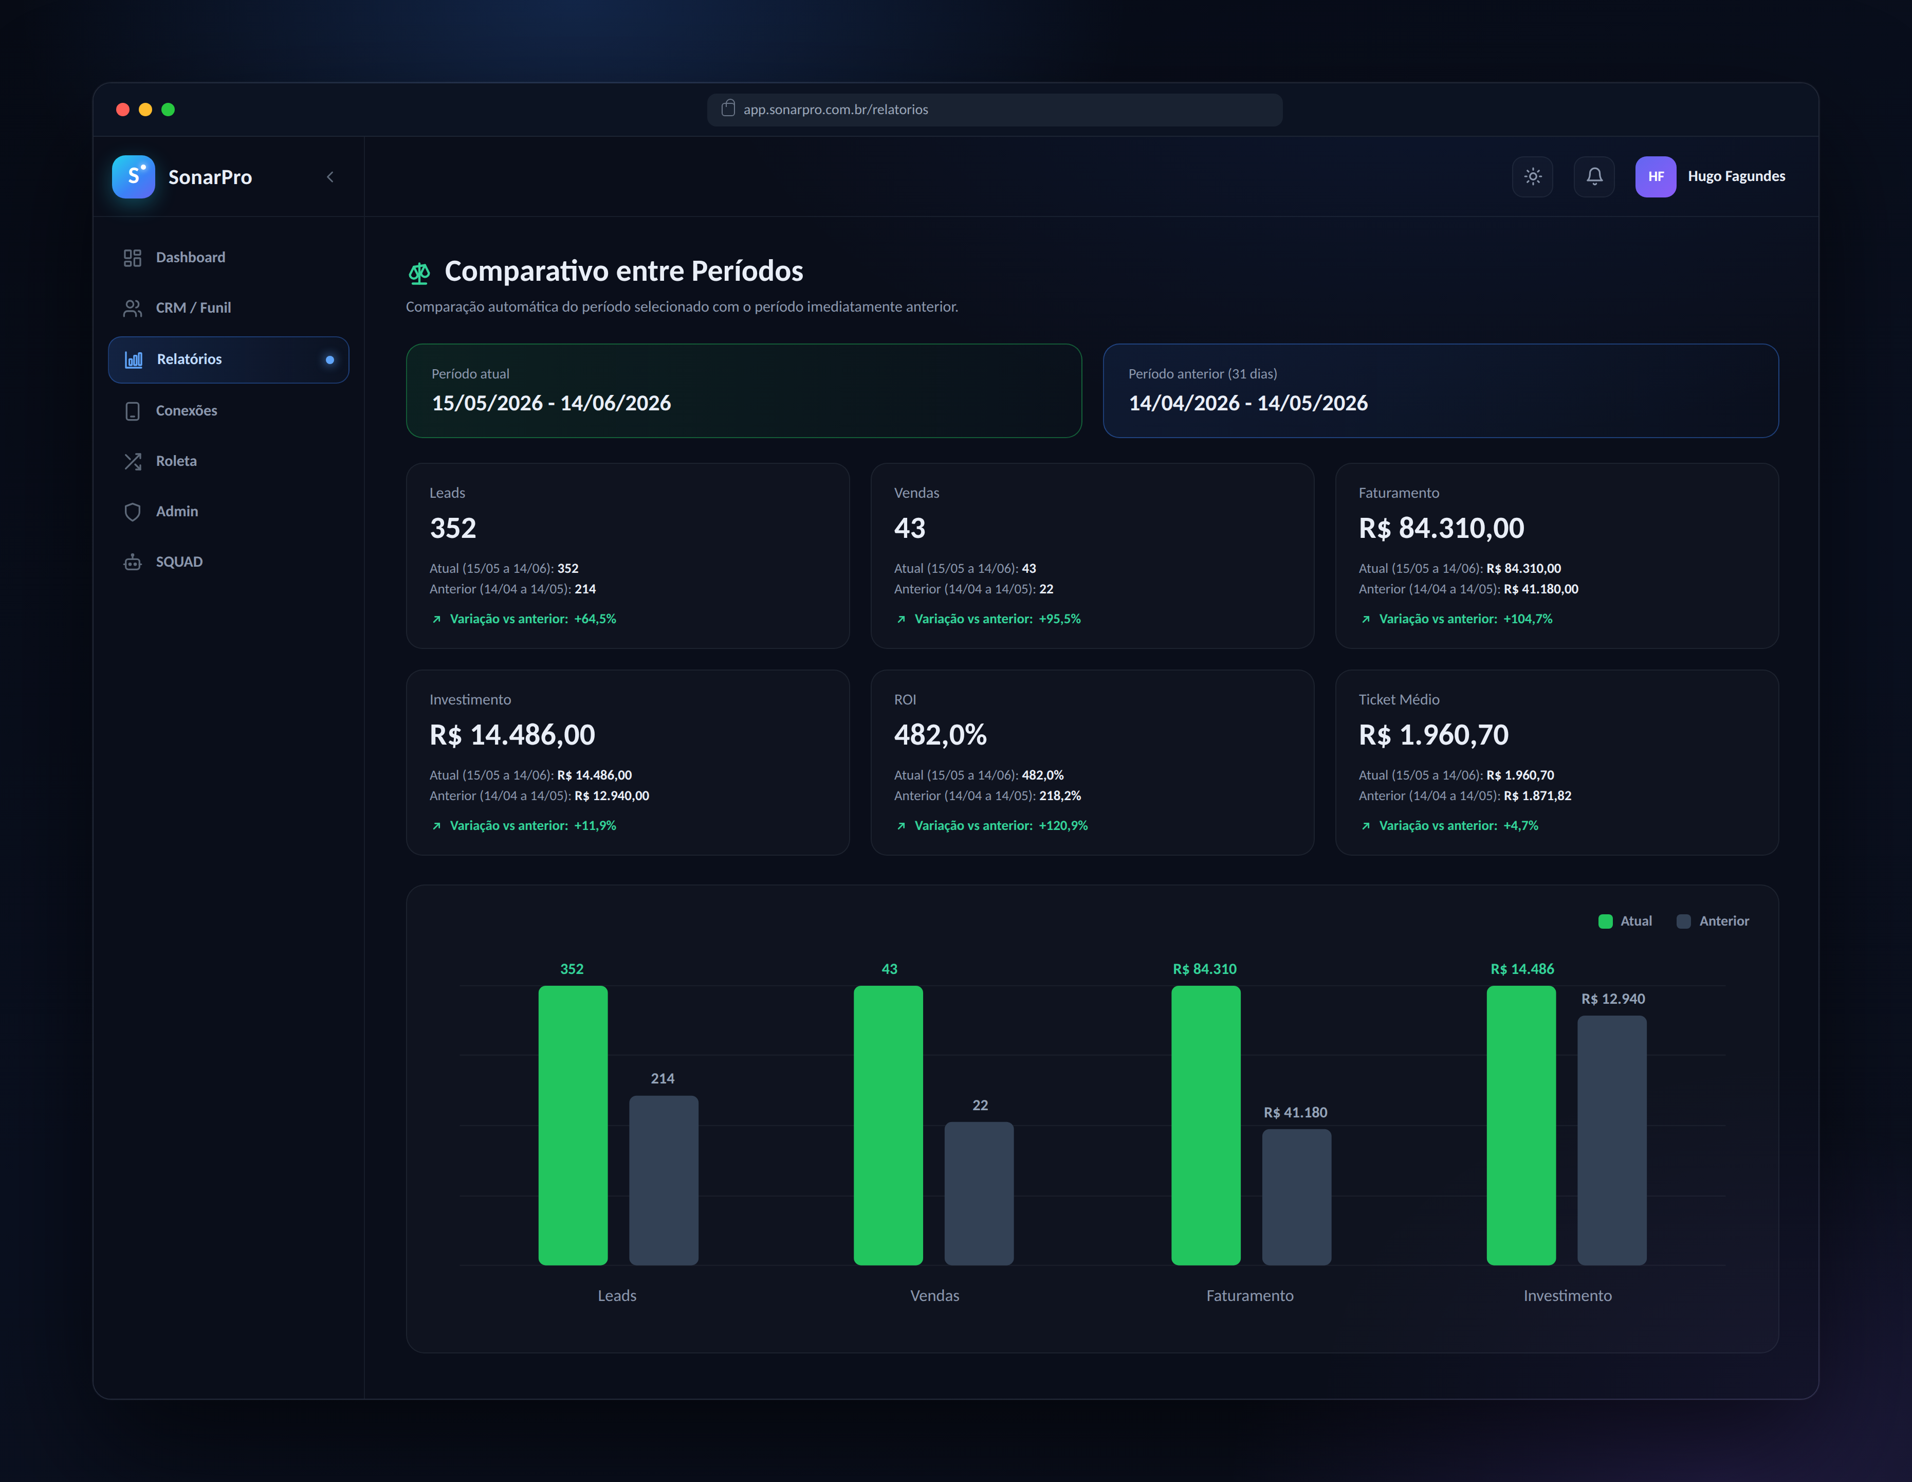Click the clipboard icon in address bar
This screenshot has height=1482, width=1912.
(727, 109)
